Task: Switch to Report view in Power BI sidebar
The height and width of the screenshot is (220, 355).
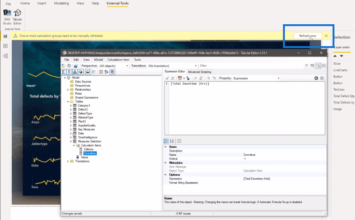Action: [6, 36]
